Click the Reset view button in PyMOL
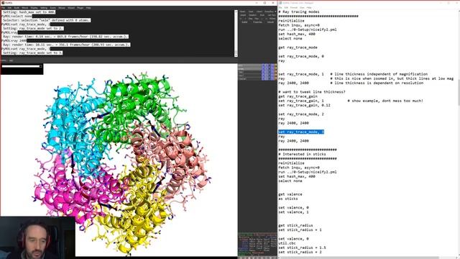 coord(243,12)
